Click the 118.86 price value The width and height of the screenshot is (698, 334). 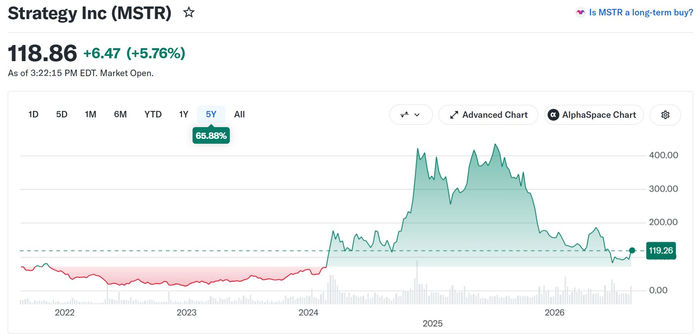pyautogui.click(x=43, y=53)
